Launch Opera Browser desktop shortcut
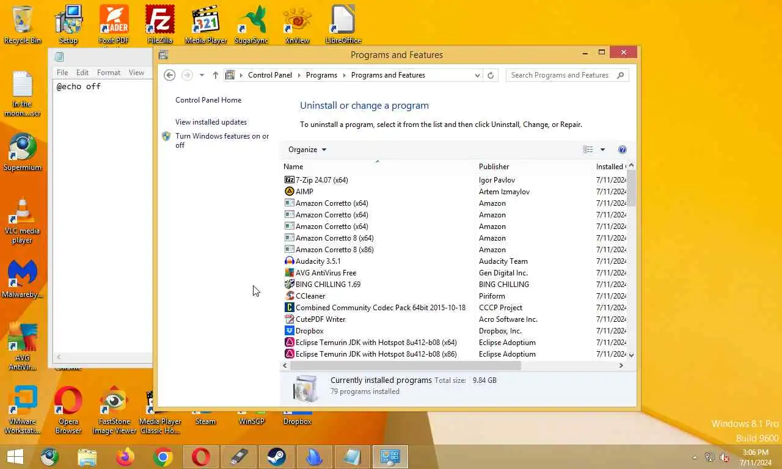This screenshot has width=782, height=469. [68, 410]
